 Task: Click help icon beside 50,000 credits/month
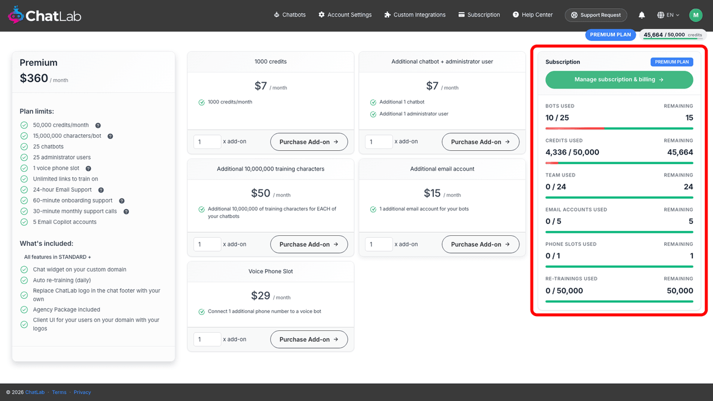click(98, 125)
